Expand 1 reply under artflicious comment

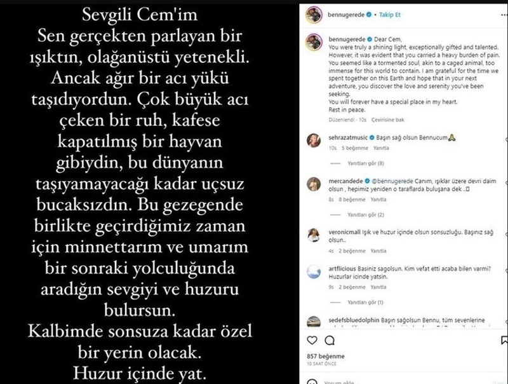365,302
